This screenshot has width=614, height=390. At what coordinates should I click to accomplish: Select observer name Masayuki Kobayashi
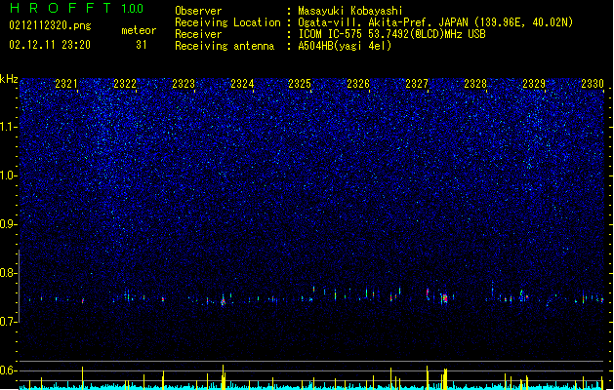pos(350,11)
